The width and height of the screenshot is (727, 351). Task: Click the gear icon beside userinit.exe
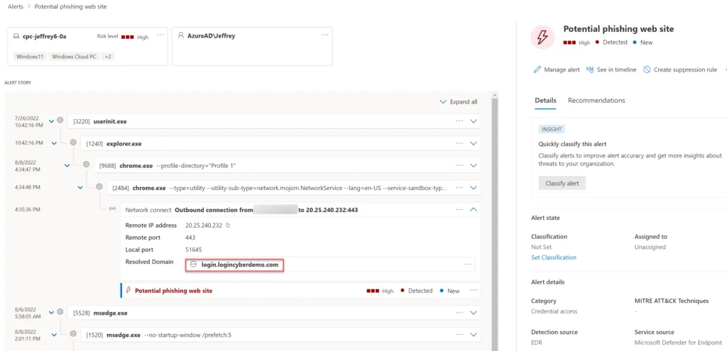60,121
